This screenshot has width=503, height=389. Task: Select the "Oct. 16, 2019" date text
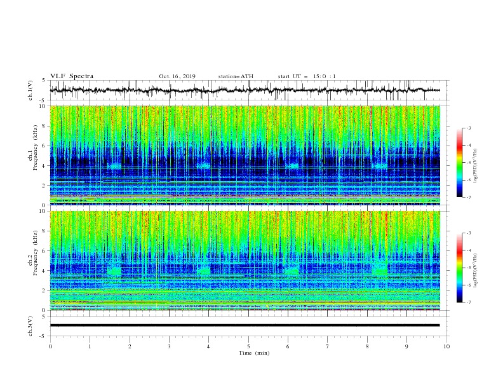177,76
